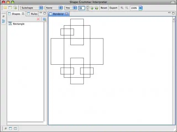Open the None dropdown

pos(53,8)
